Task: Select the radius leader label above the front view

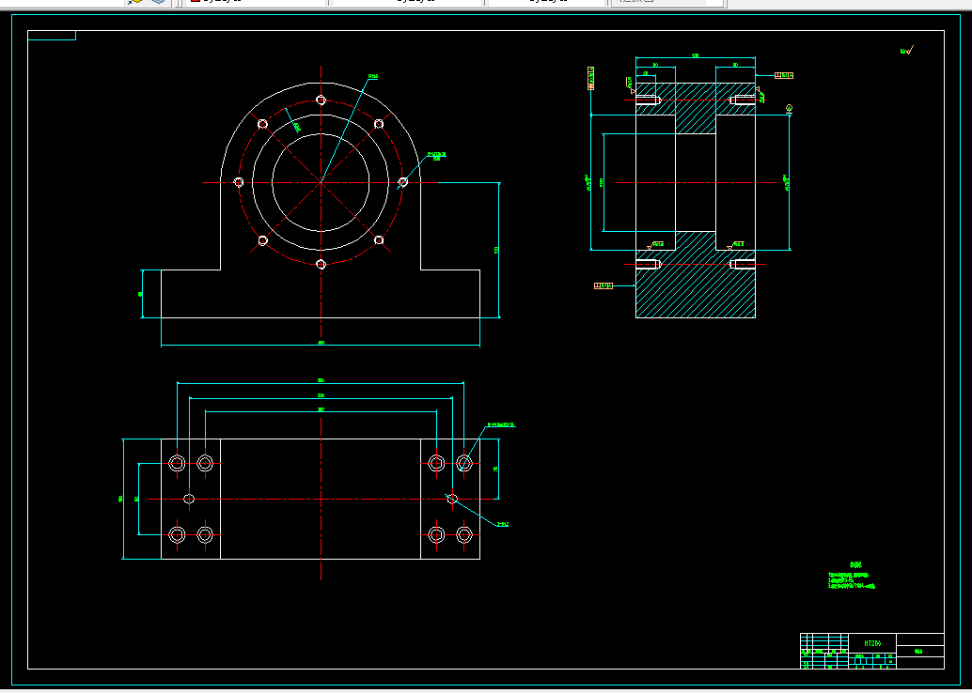Action: [x=372, y=77]
